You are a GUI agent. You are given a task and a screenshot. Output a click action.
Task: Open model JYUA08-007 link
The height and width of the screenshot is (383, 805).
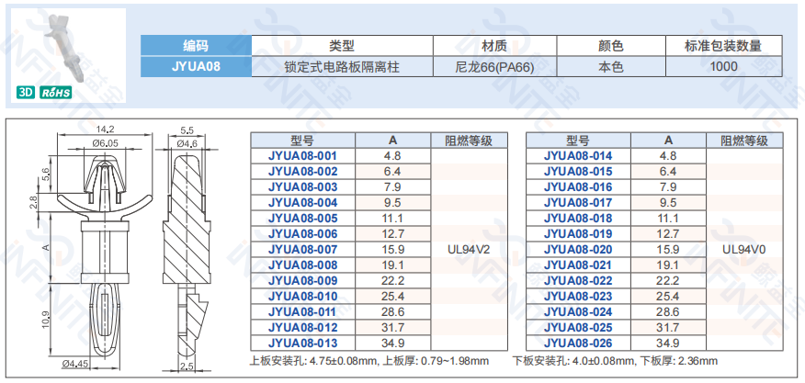pos(302,249)
